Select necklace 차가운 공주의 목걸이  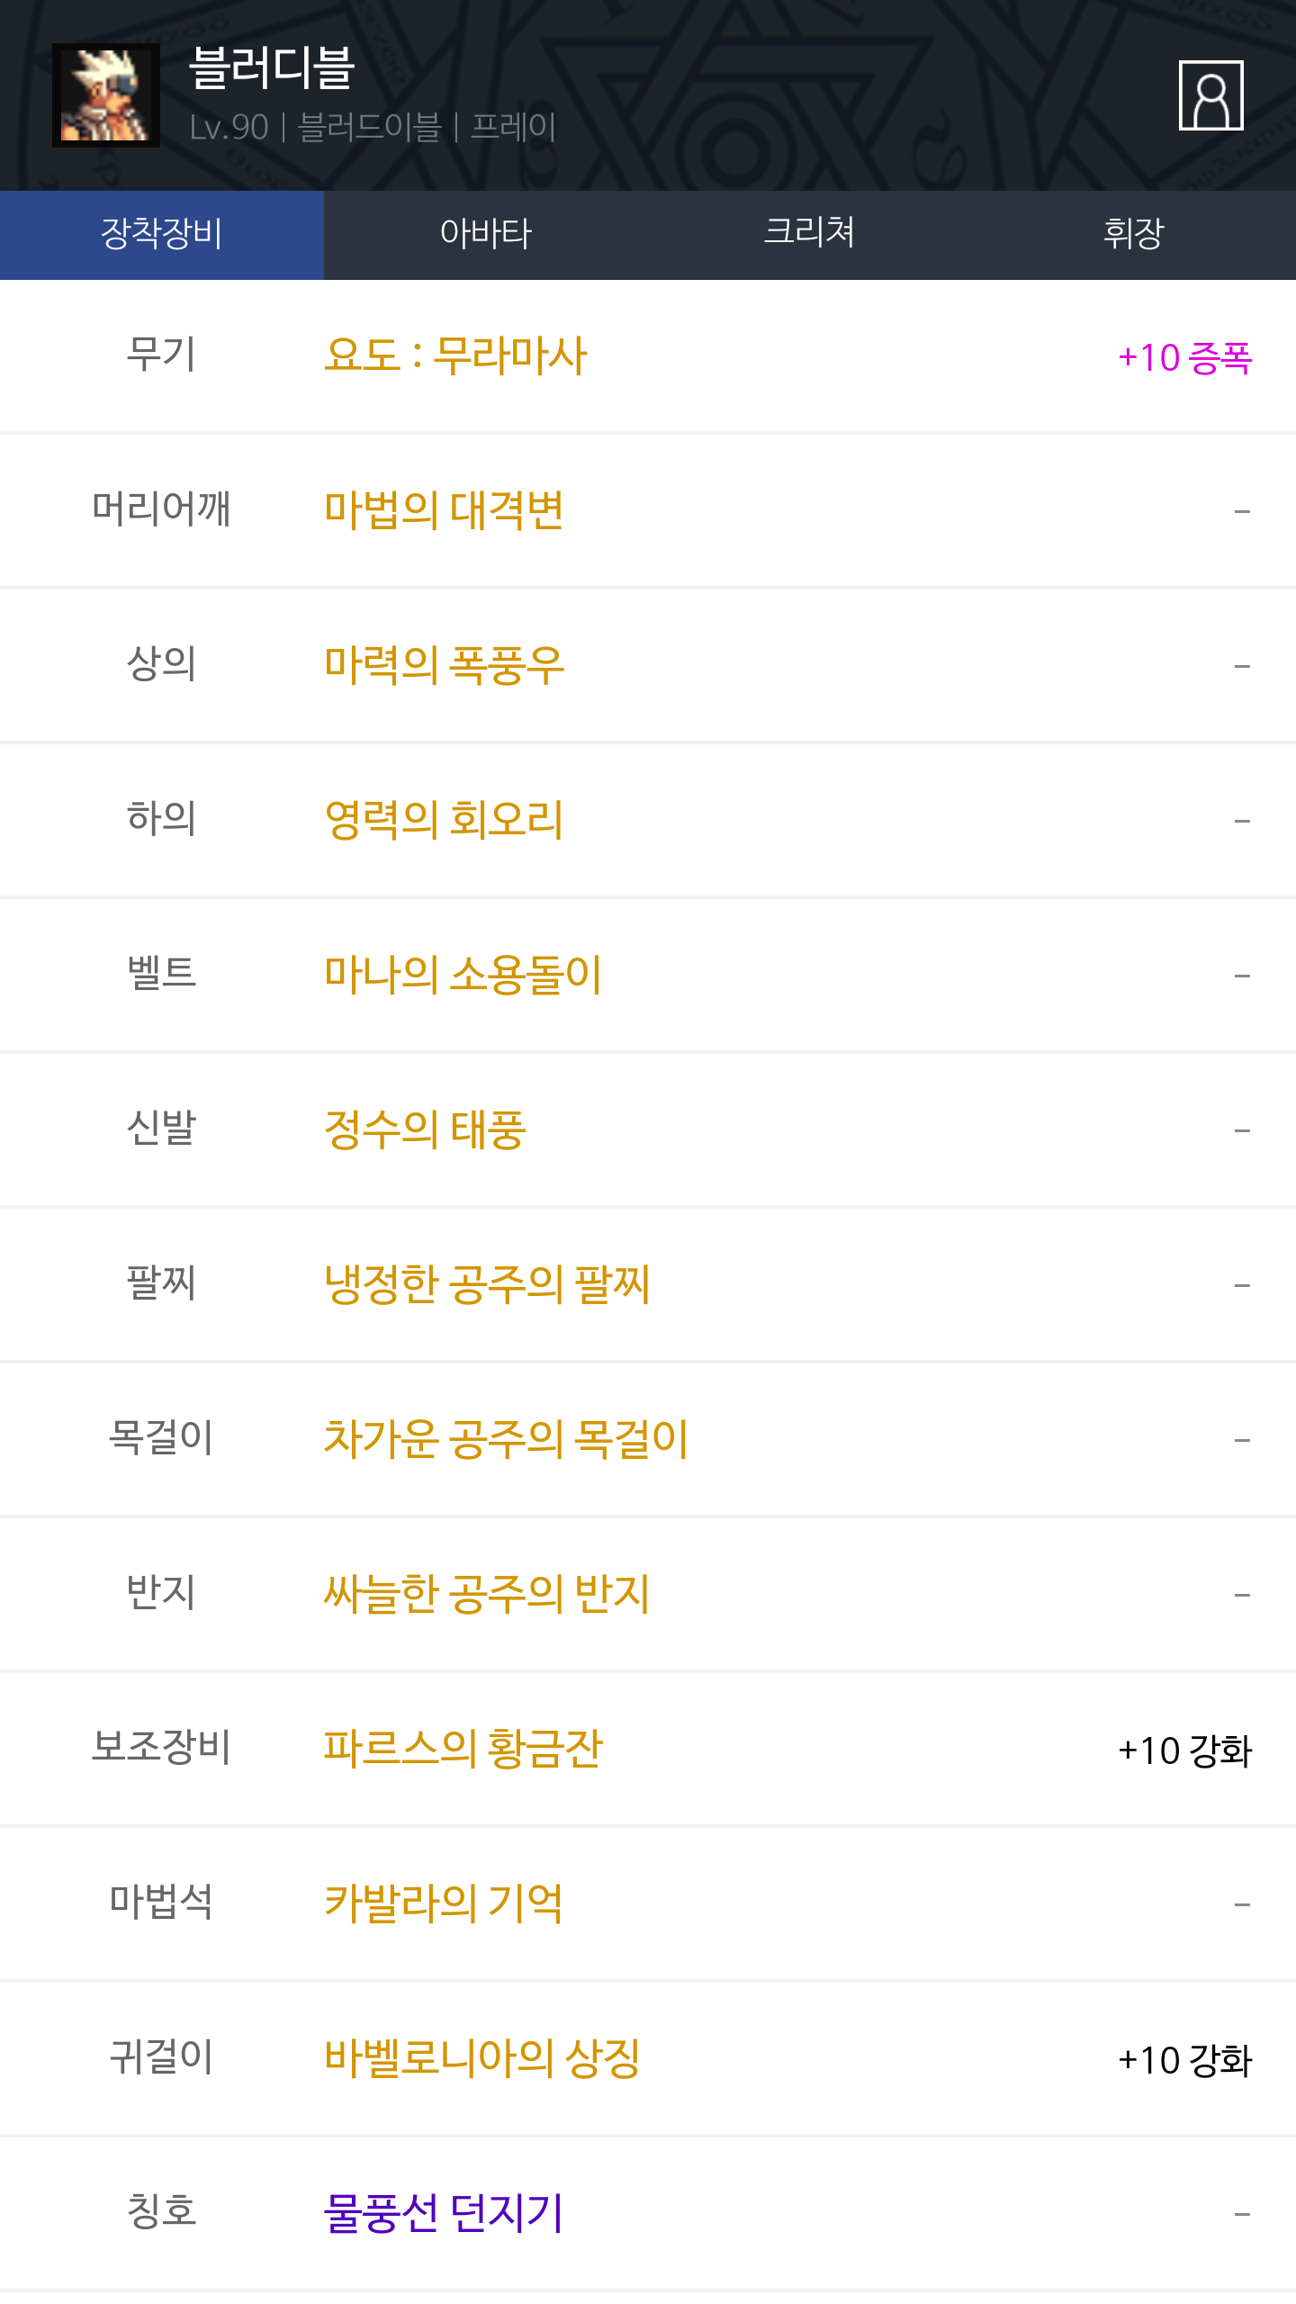tap(506, 1440)
